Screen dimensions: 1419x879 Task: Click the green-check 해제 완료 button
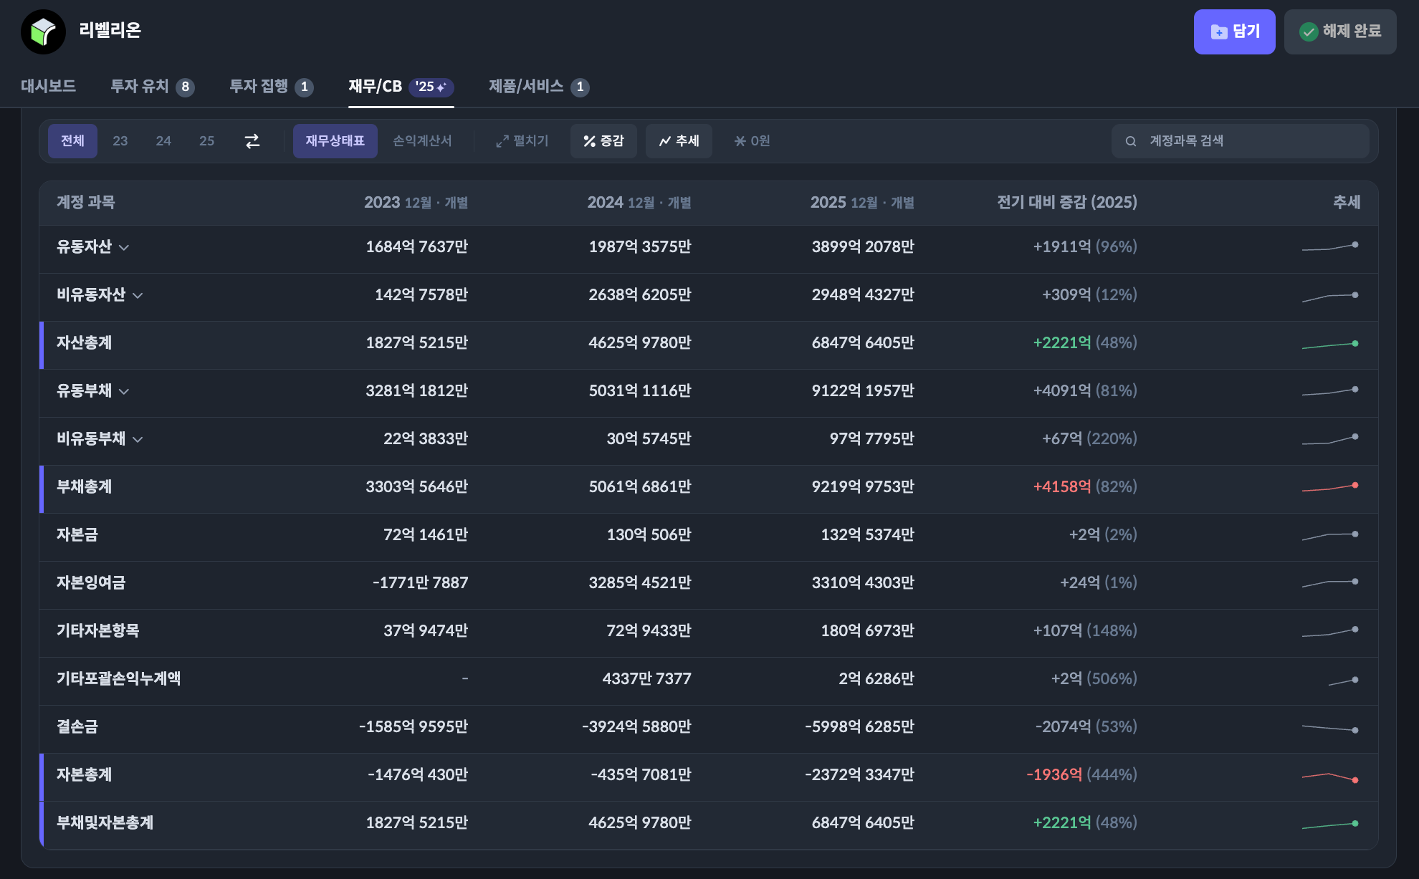[1339, 32]
